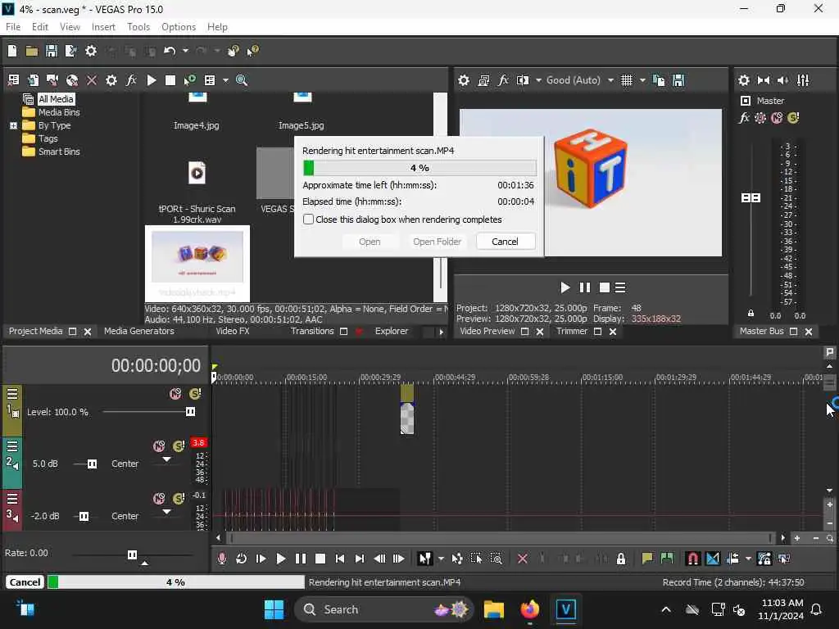Open video preview properties gear

click(464, 80)
